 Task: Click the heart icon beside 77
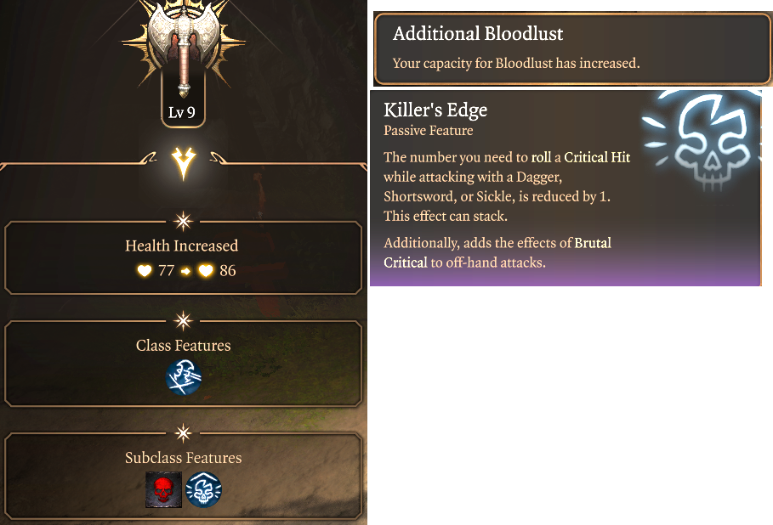[x=145, y=272]
